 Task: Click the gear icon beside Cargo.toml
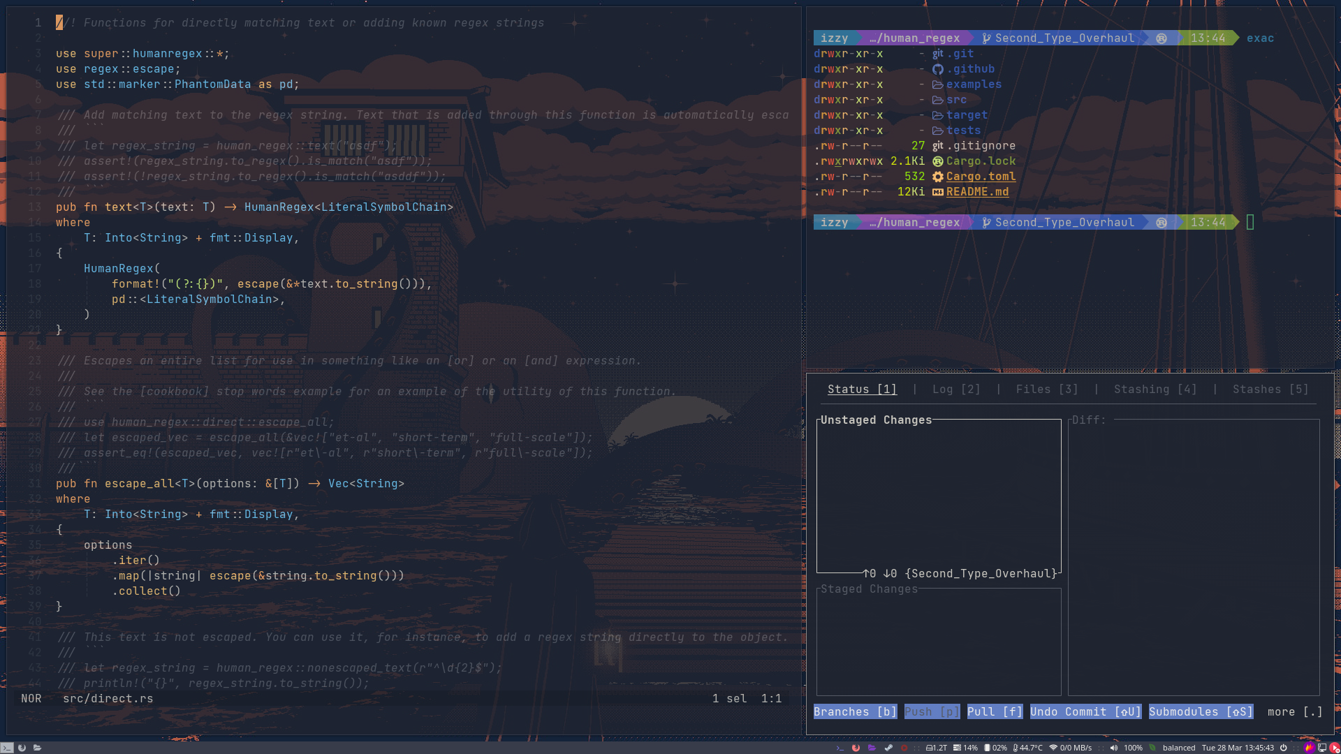(937, 176)
